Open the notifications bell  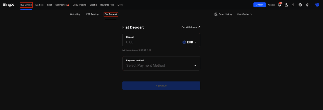click(279, 5)
